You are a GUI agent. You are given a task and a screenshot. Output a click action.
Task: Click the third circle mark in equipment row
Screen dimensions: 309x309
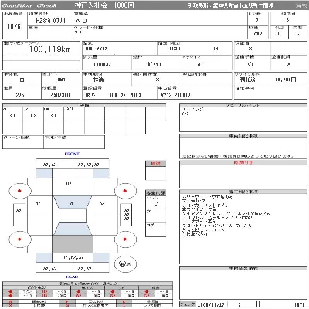tap(53, 116)
